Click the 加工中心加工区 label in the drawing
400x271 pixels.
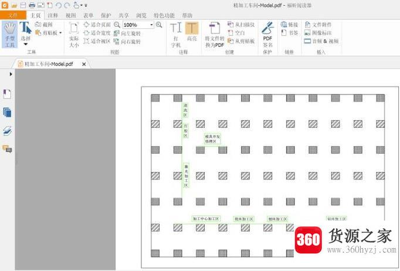pos(206,219)
